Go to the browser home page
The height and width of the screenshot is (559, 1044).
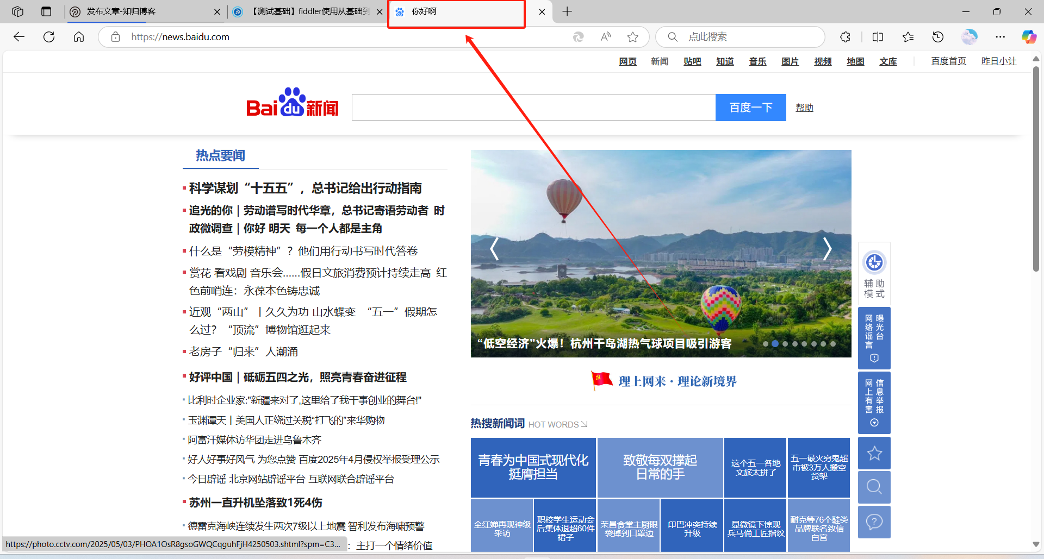(79, 37)
